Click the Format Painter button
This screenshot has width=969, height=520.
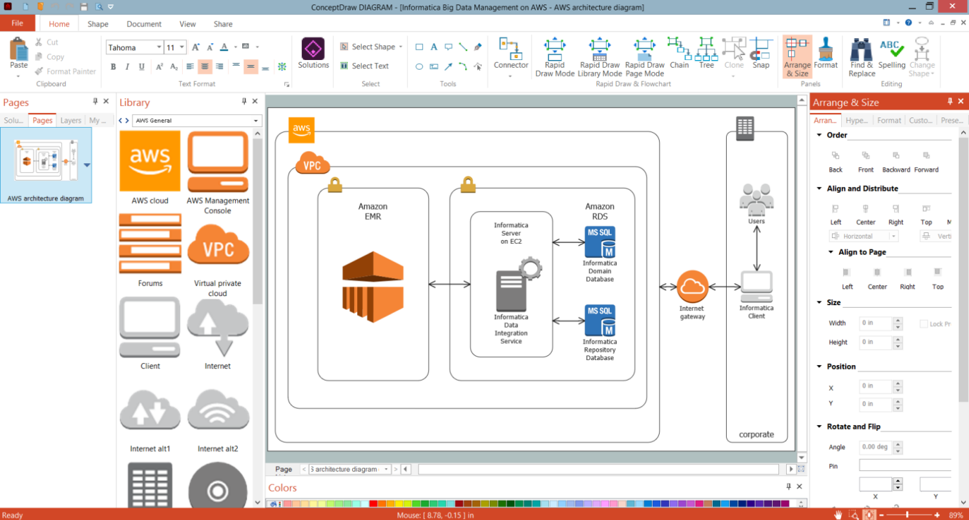65,72
